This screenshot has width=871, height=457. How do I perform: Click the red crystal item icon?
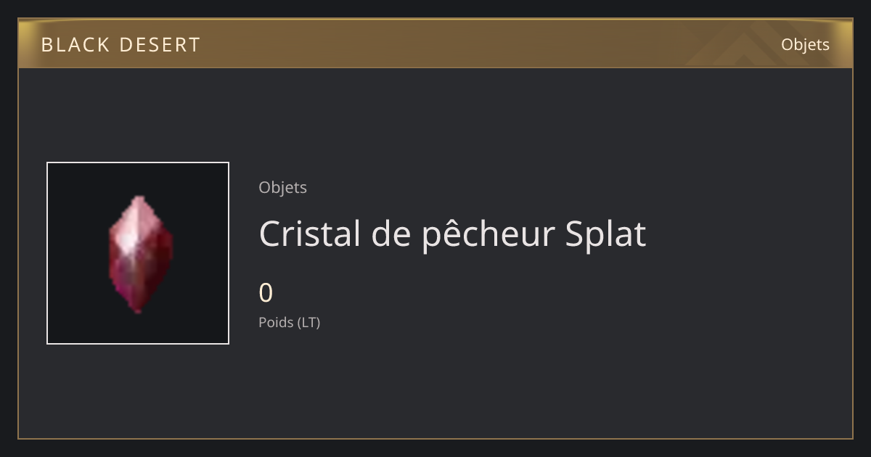coord(140,254)
